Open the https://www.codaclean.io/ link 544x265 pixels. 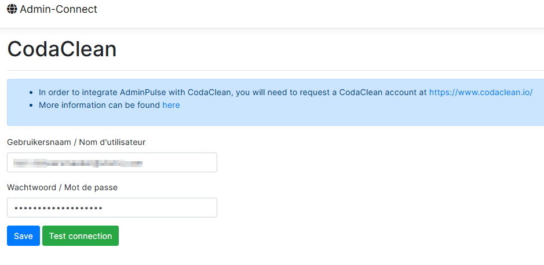coord(480,92)
